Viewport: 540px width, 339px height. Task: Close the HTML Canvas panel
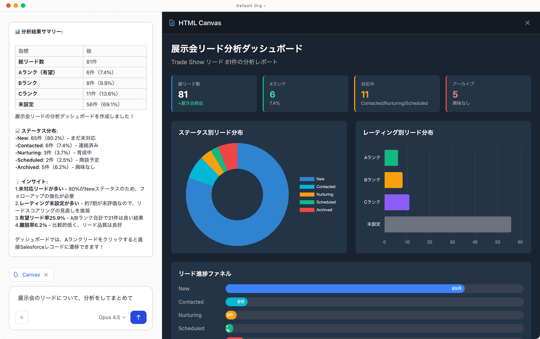pos(528,22)
